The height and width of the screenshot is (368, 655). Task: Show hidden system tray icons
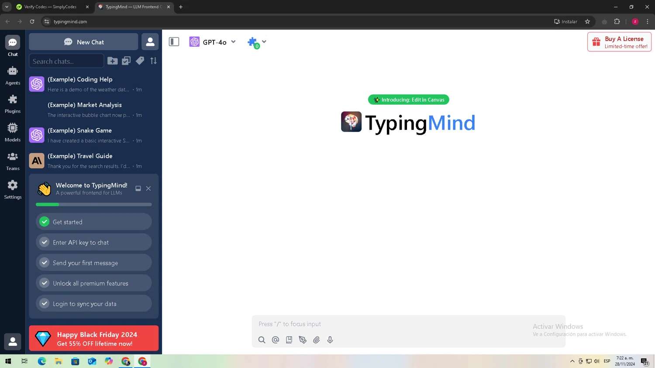coord(572,361)
